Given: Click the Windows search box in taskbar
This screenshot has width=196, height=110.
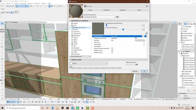Looking at the screenshot, I should pyautogui.click(x=23, y=108).
